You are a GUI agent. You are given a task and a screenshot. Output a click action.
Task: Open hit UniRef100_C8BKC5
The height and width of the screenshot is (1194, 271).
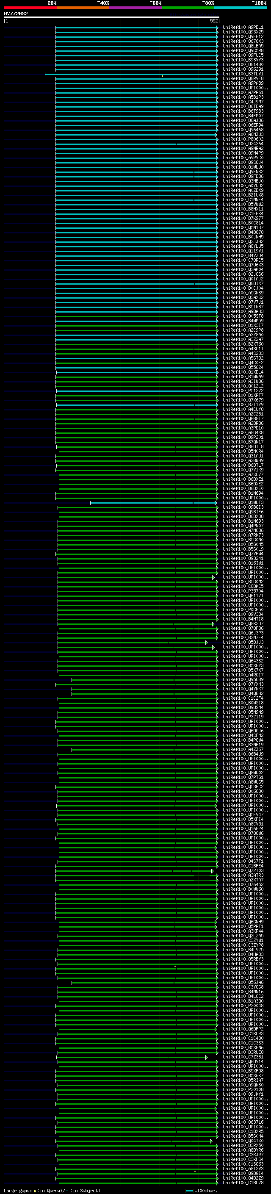coord(243,586)
